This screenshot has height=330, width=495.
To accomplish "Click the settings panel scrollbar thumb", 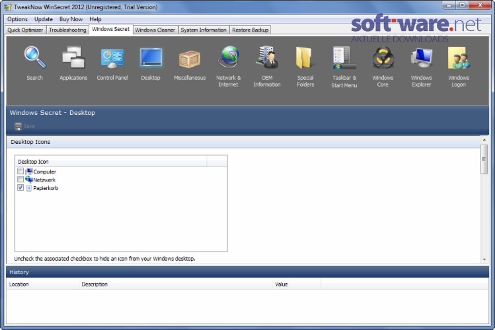I will [x=484, y=159].
